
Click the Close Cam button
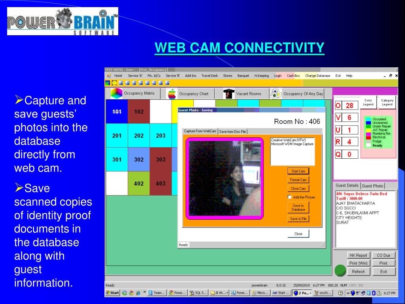(298, 188)
